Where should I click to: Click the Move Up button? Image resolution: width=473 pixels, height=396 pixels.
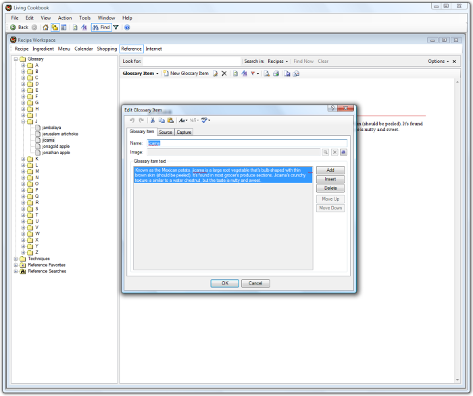pyautogui.click(x=330, y=199)
